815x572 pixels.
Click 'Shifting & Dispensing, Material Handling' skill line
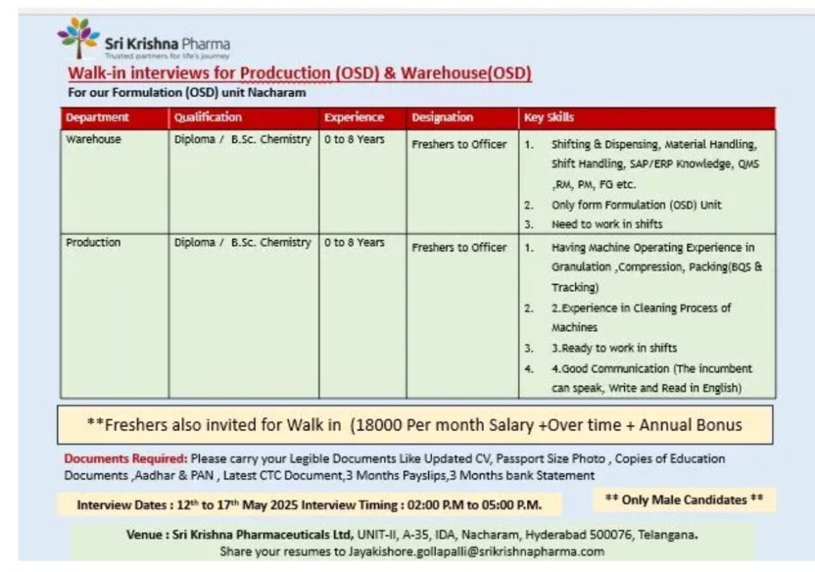point(654,145)
